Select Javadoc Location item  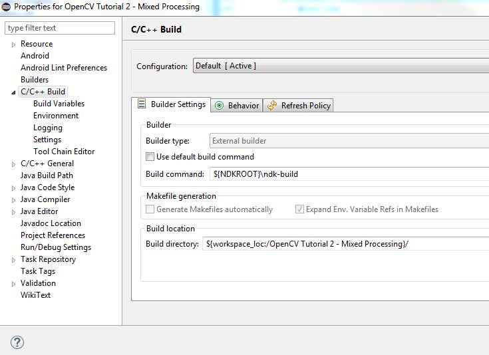[51, 223]
